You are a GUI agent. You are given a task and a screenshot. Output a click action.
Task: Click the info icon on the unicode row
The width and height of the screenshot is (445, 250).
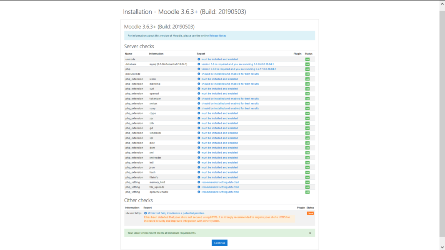tap(198, 59)
